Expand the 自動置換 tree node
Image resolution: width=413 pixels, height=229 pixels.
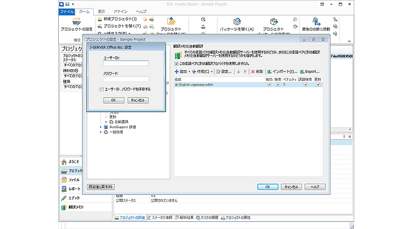(x=106, y=122)
